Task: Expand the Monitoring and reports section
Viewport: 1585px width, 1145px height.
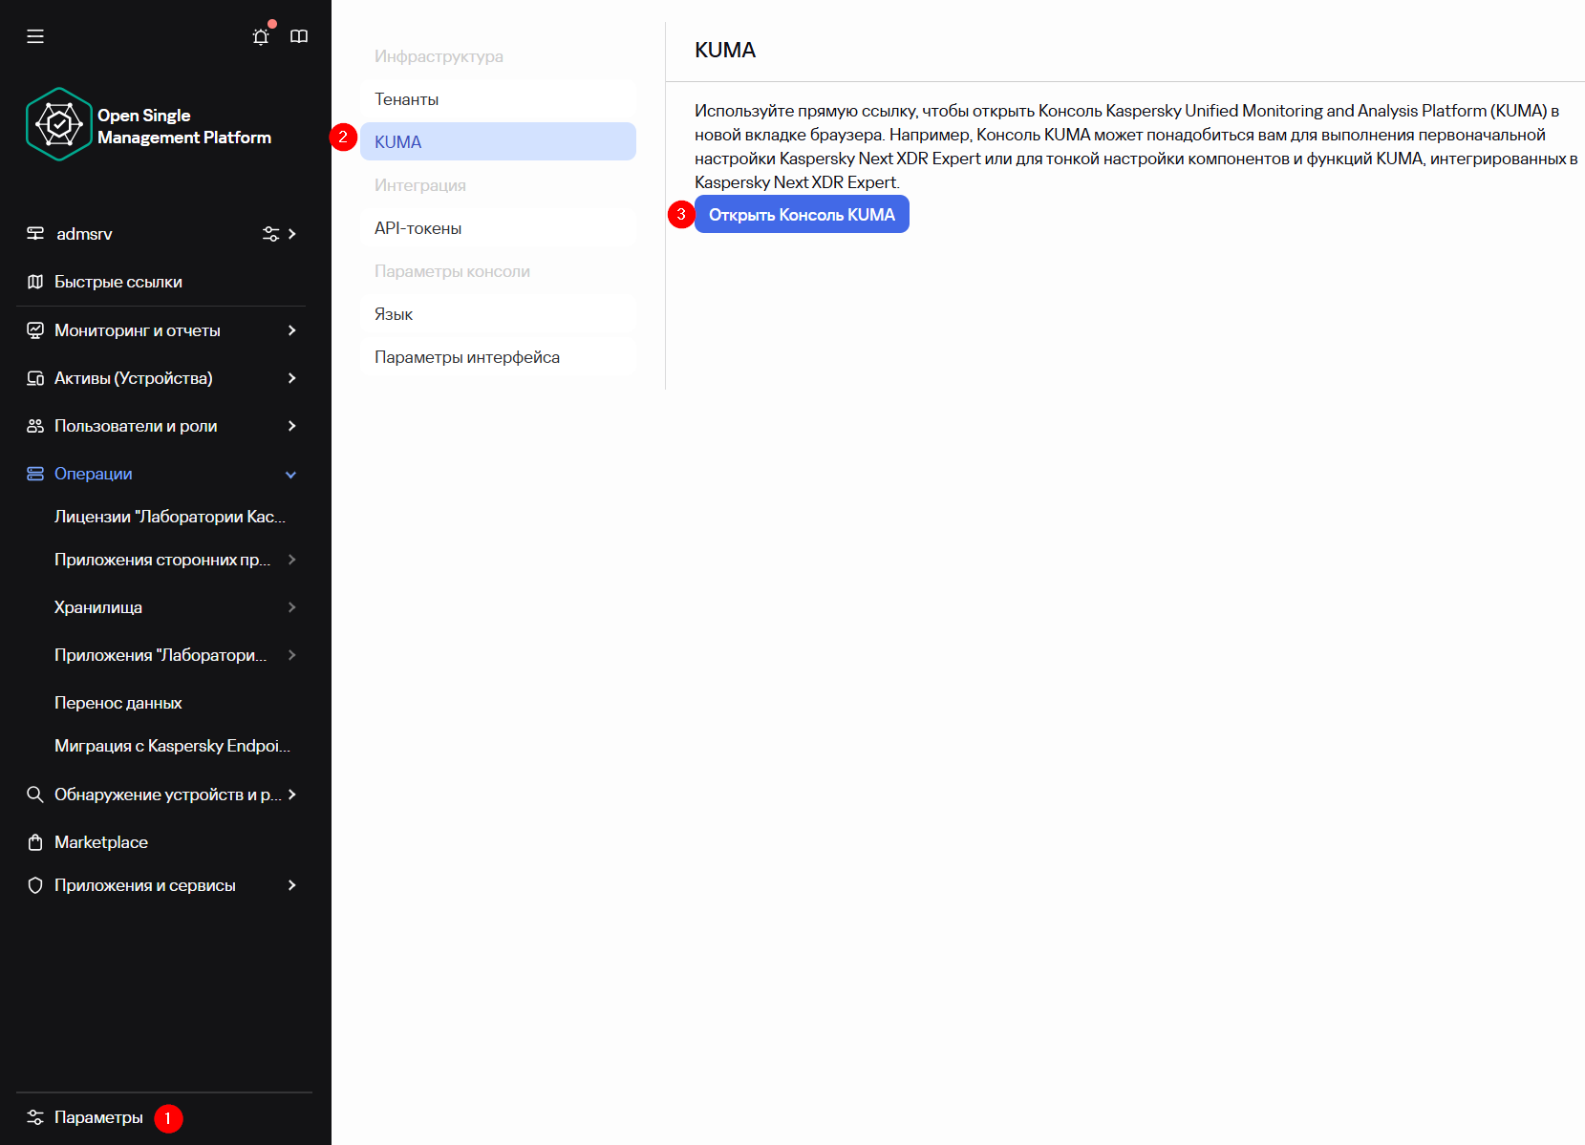Action: click(291, 330)
